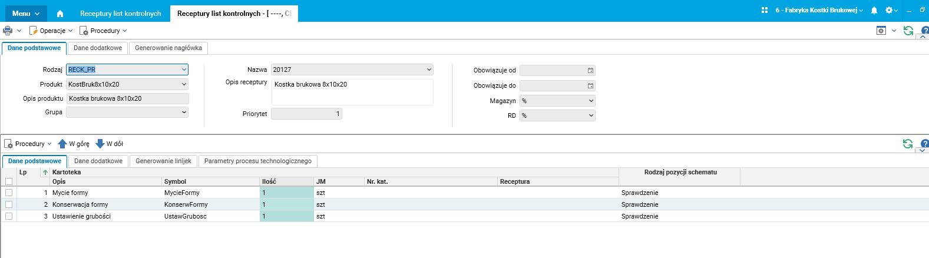Open Generowanie nagłówka tab
The height and width of the screenshot is (258, 929).
(168, 48)
